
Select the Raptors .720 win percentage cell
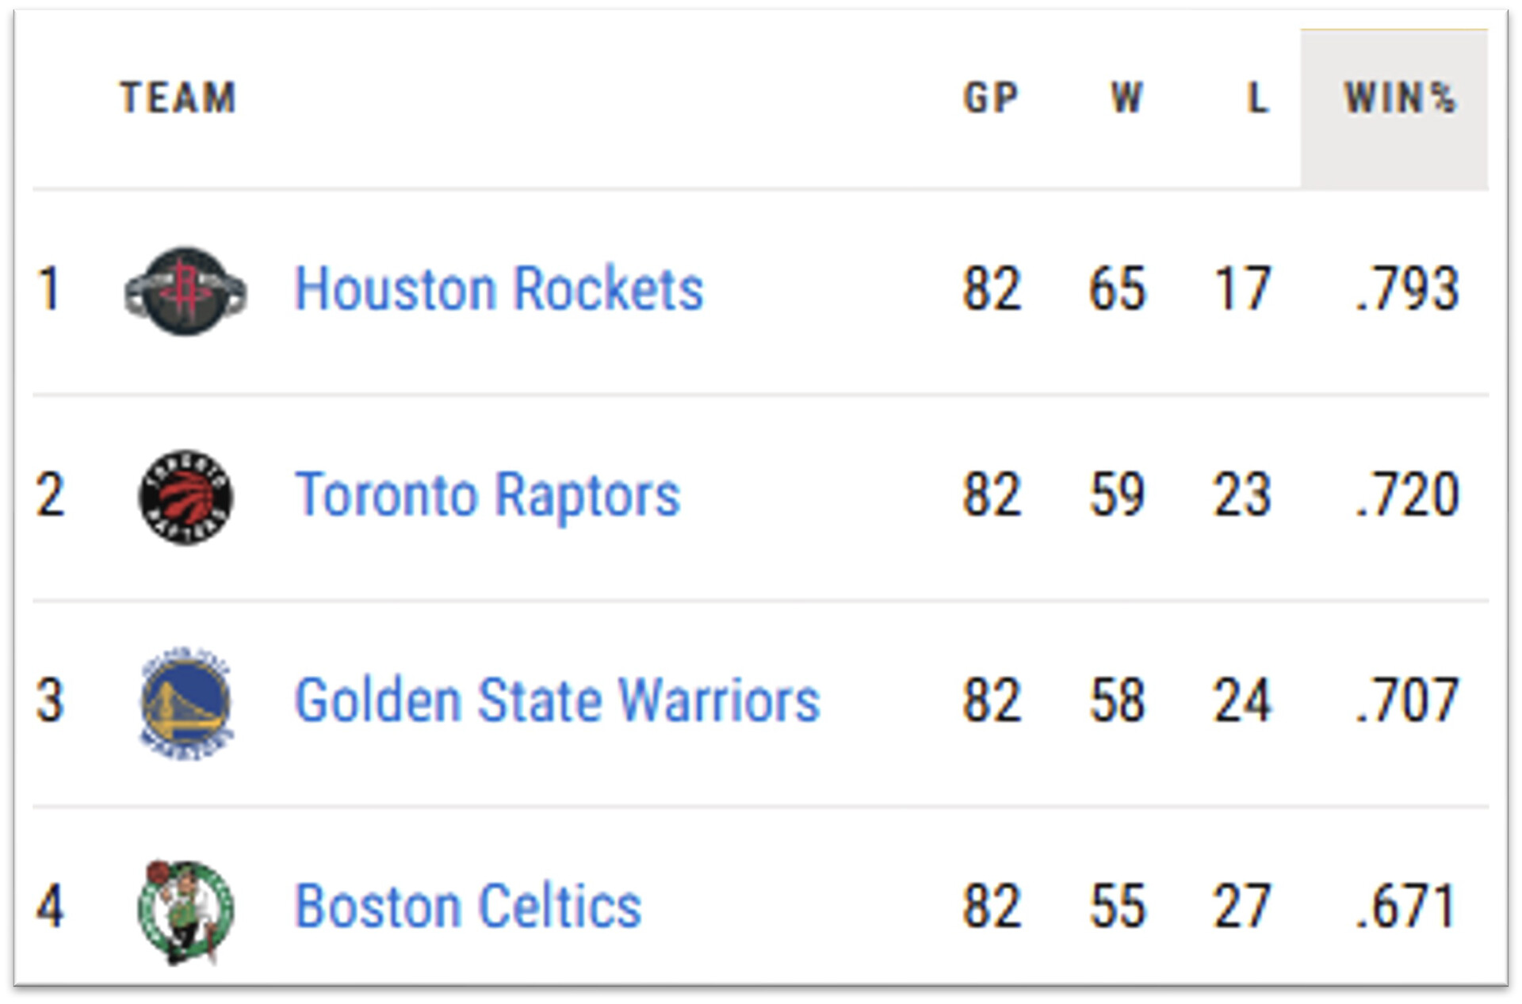(x=1406, y=495)
